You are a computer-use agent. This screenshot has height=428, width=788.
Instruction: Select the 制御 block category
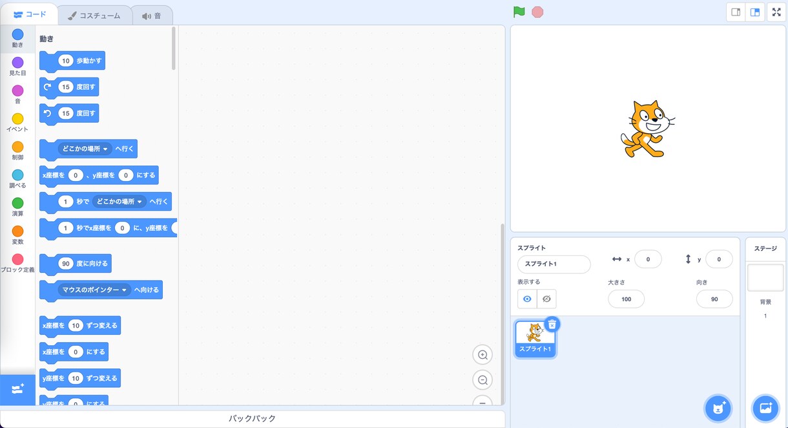pyautogui.click(x=17, y=151)
